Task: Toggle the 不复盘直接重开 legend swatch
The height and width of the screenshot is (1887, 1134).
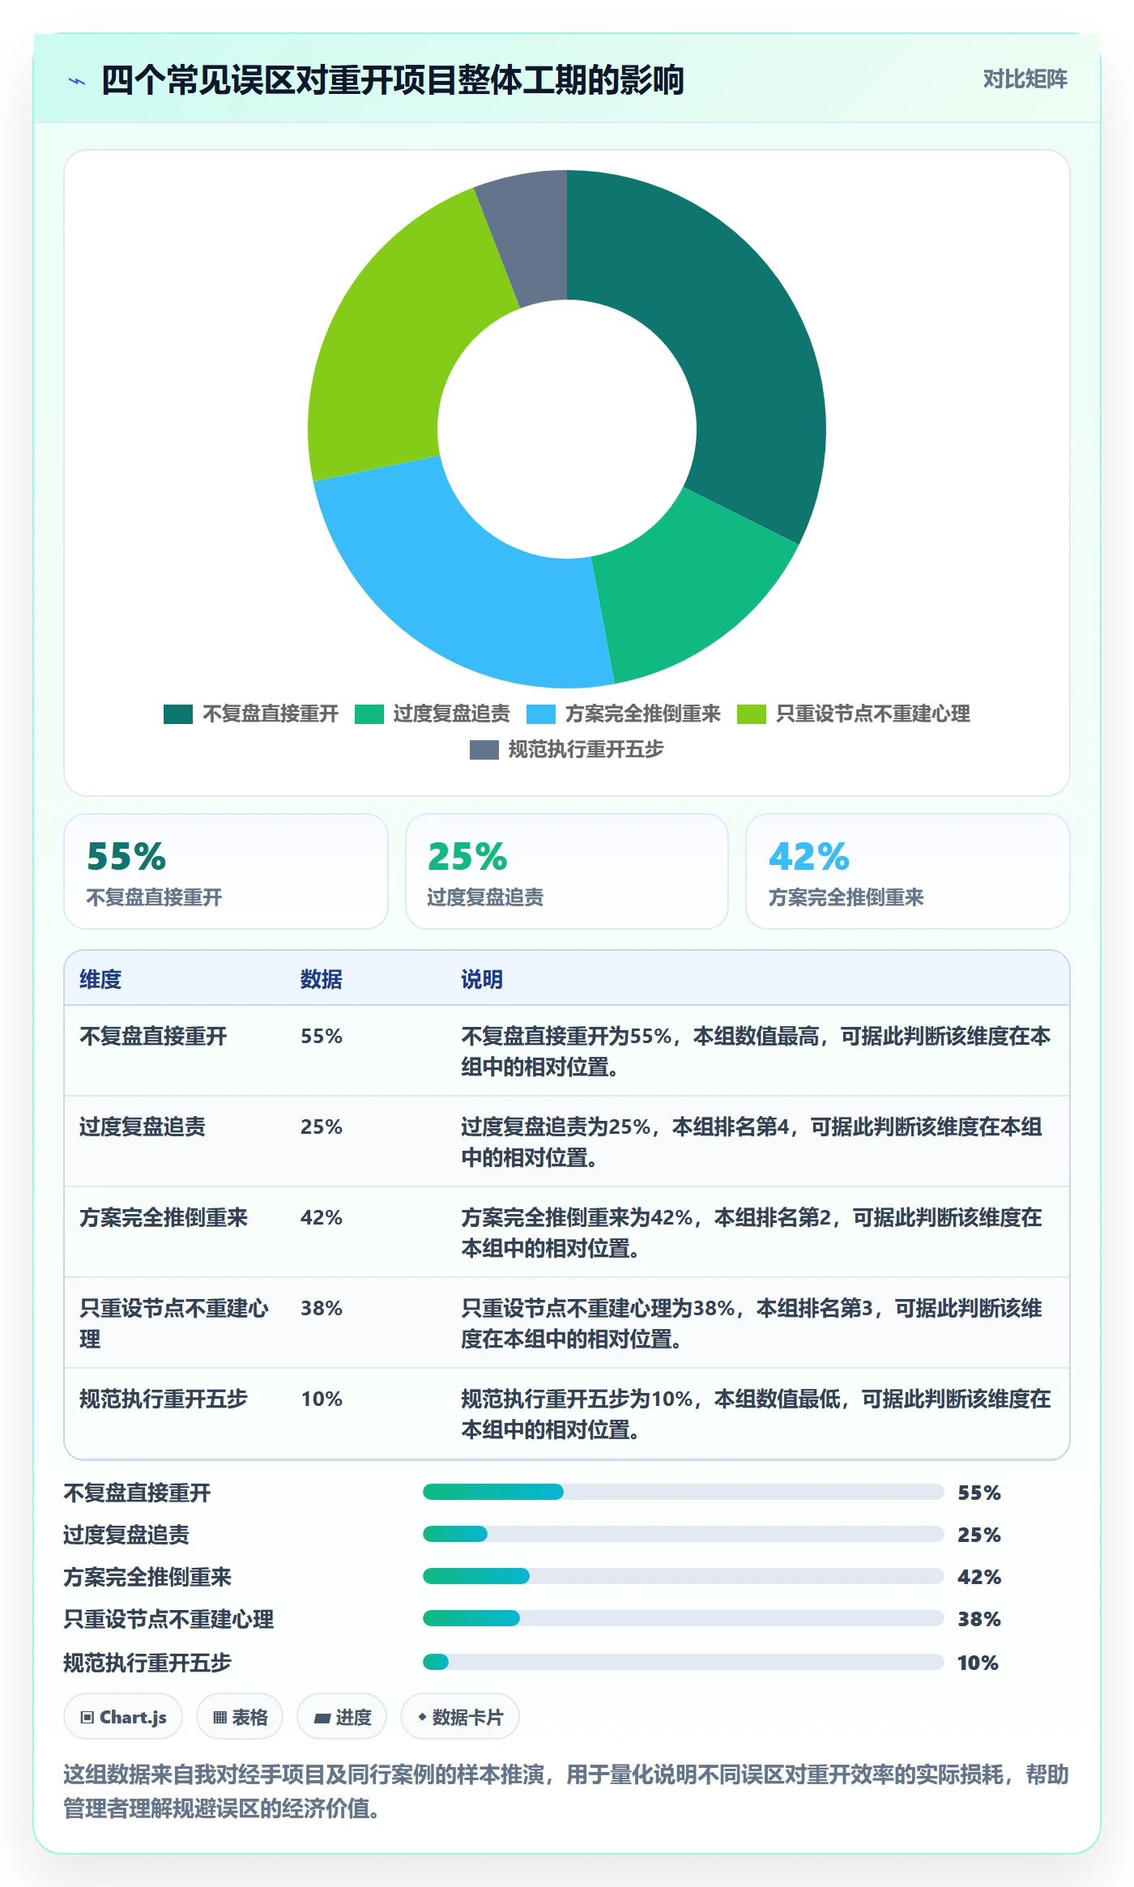Action: (177, 713)
